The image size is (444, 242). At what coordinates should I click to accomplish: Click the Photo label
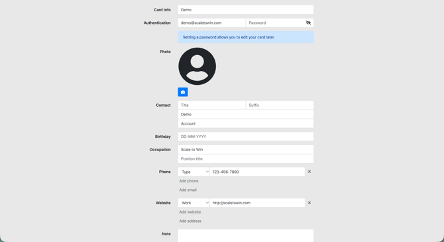(x=165, y=52)
